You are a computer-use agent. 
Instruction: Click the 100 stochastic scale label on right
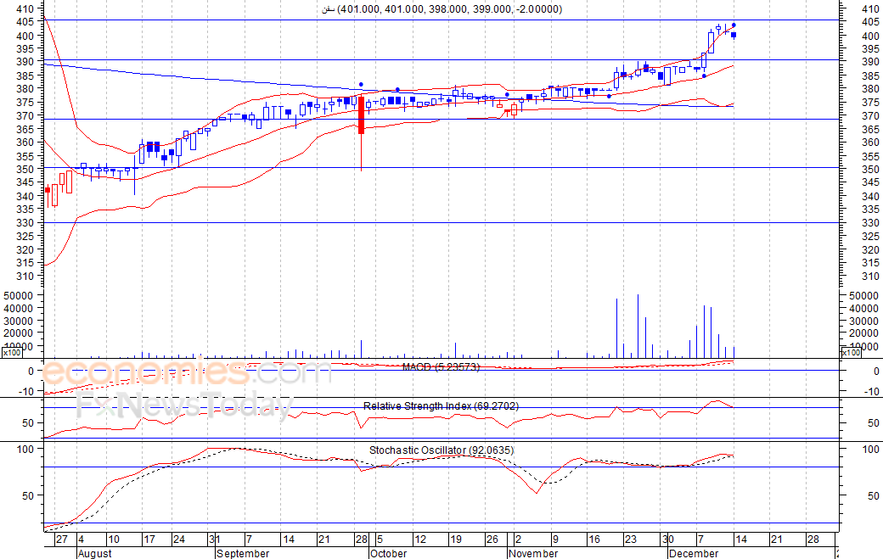point(870,450)
